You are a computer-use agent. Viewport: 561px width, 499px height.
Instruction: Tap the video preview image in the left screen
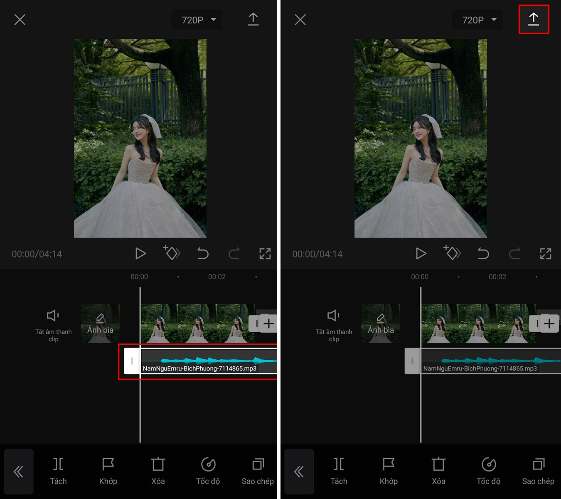140,138
